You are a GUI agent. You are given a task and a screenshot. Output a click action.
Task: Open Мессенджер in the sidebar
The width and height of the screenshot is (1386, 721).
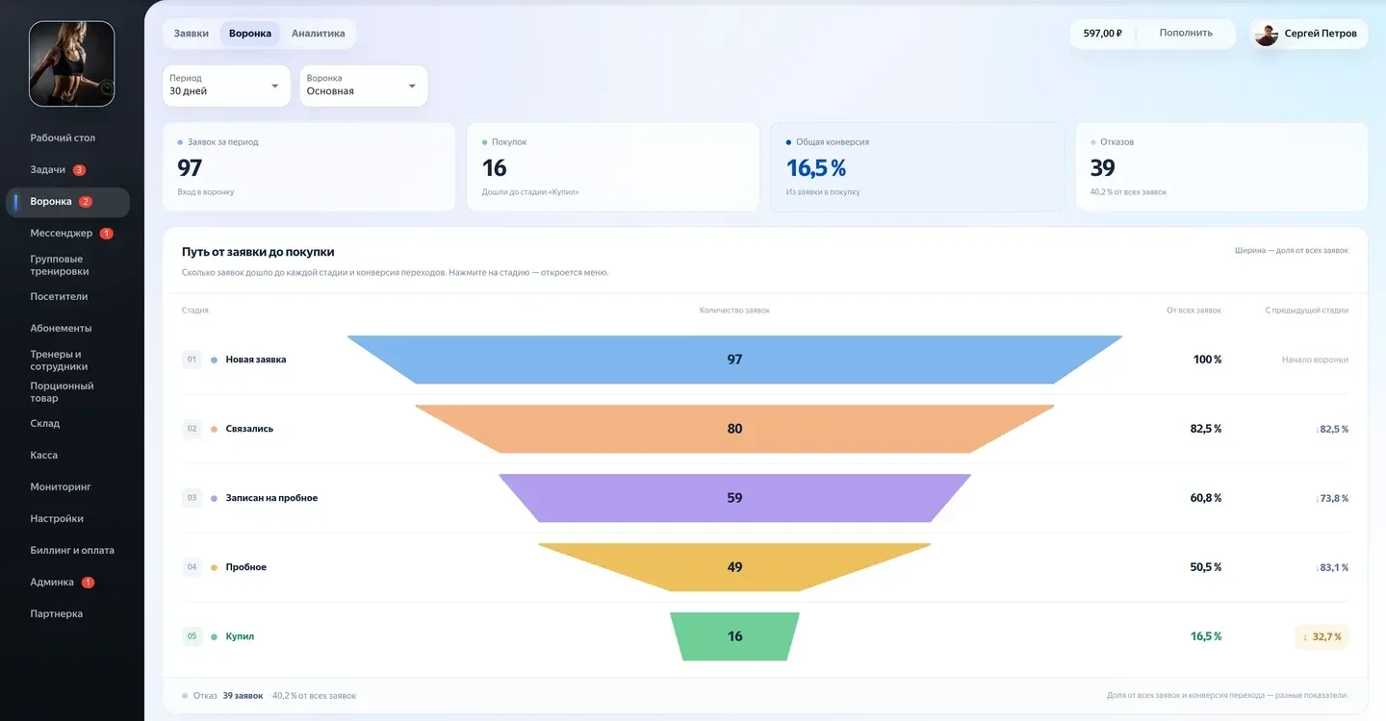point(62,234)
